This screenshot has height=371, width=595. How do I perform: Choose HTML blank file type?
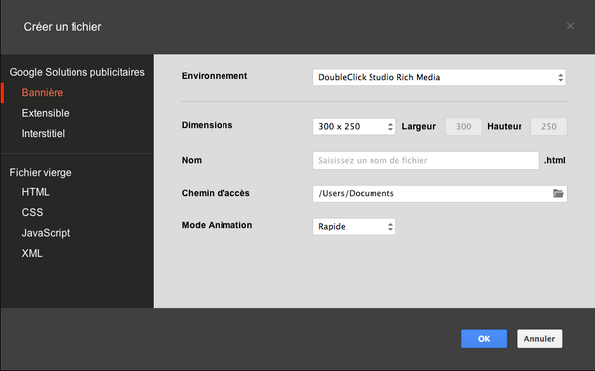(x=36, y=192)
